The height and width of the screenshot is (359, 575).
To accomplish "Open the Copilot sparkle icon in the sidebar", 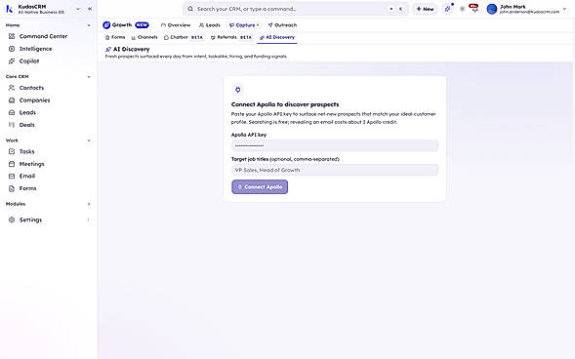I will (12, 61).
